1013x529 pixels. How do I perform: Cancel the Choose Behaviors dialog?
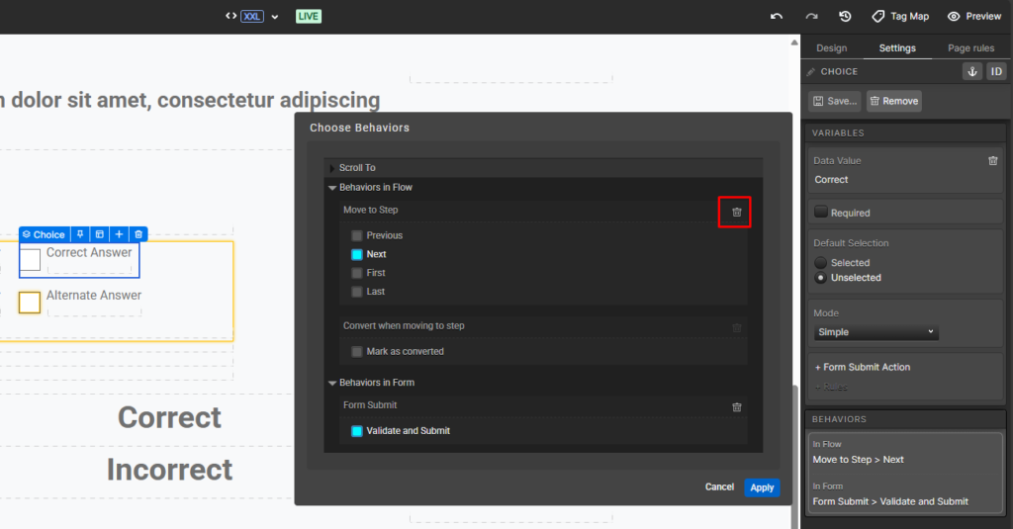(x=719, y=487)
